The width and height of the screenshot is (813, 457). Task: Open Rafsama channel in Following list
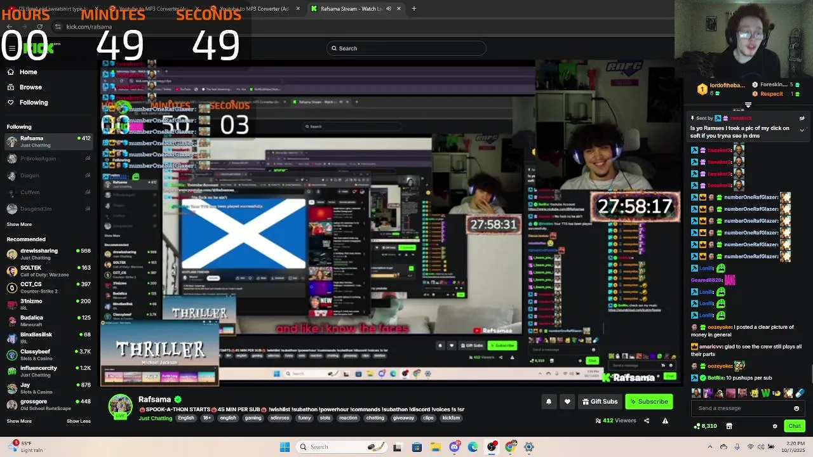coord(48,141)
